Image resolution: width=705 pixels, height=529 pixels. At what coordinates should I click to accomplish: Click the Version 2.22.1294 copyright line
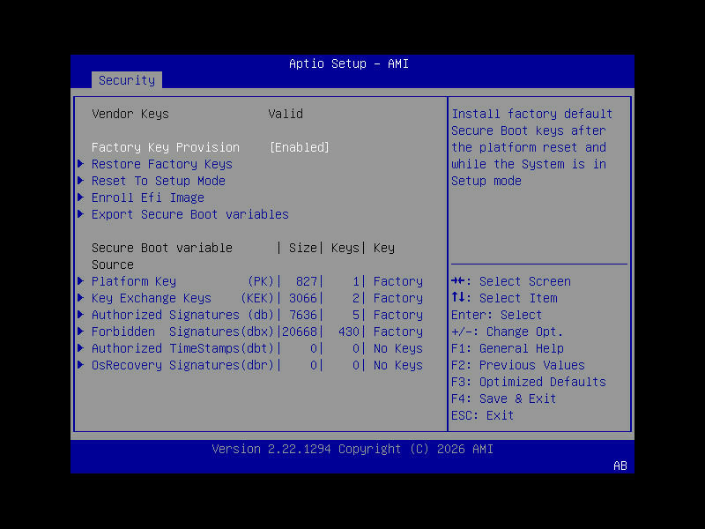click(352, 449)
